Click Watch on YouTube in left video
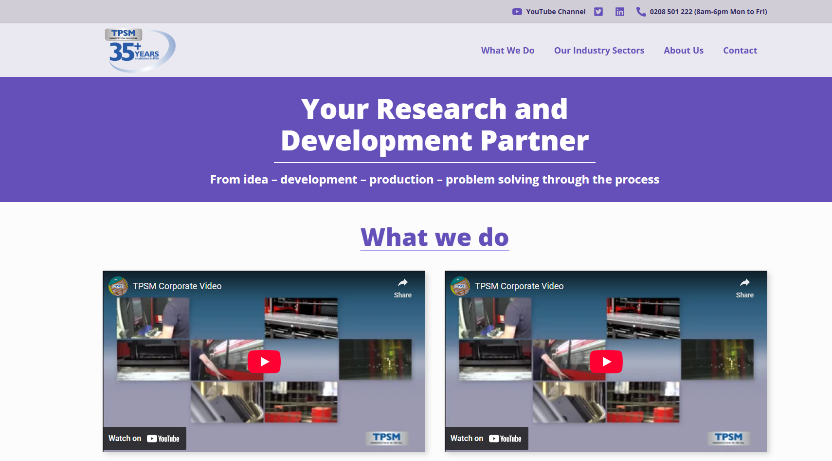Viewport: 832px width, 461px height. [x=145, y=439]
